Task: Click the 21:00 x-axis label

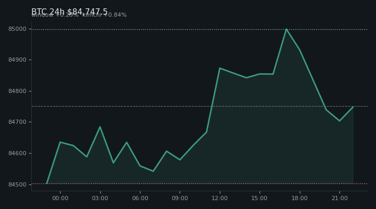Action: [339, 198]
